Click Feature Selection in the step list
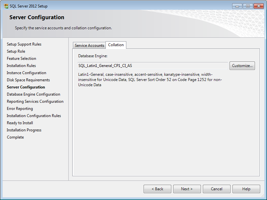The image size is (267, 200). (x=21, y=59)
